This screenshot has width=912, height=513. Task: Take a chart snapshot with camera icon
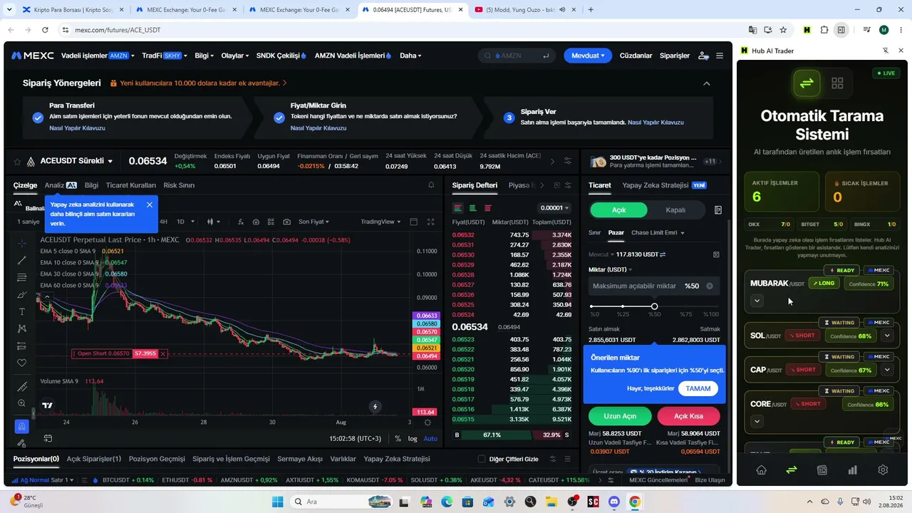[286, 222]
